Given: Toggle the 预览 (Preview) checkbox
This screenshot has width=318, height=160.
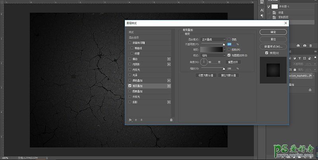Looking at the screenshot, I should pyautogui.click(x=267, y=53).
